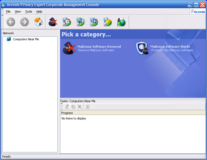Open the tasks toolbar options arrow

pos(61,104)
